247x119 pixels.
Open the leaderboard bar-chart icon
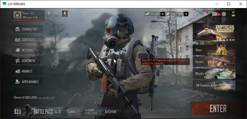[x=195, y=14]
